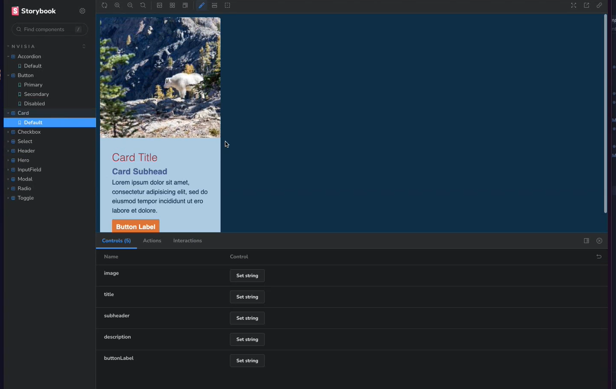The width and height of the screenshot is (616, 389).
Task: Click the Card Title heading
Action: (x=135, y=158)
